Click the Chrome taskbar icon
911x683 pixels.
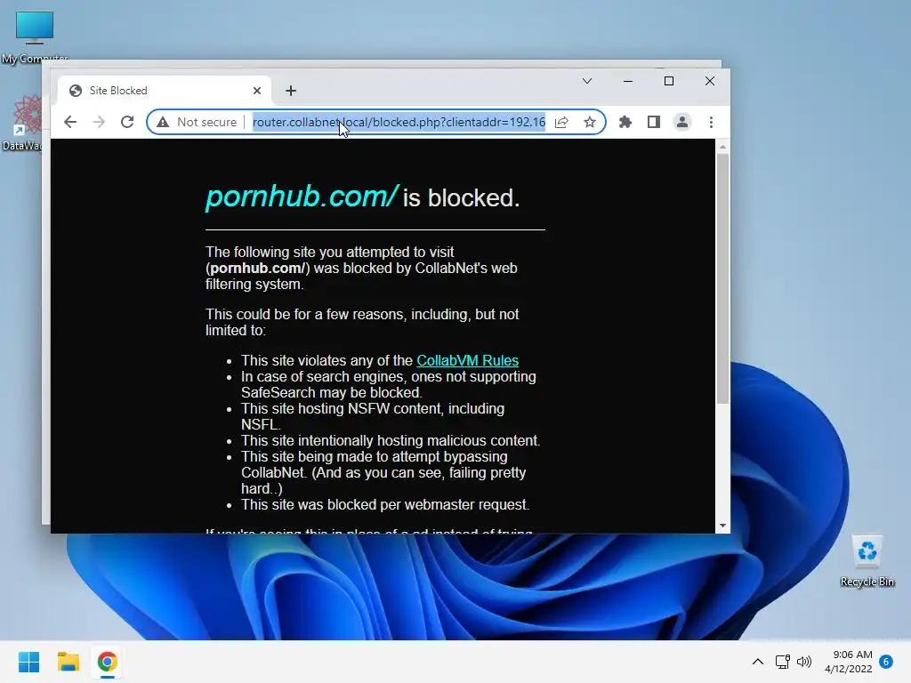pyautogui.click(x=107, y=662)
